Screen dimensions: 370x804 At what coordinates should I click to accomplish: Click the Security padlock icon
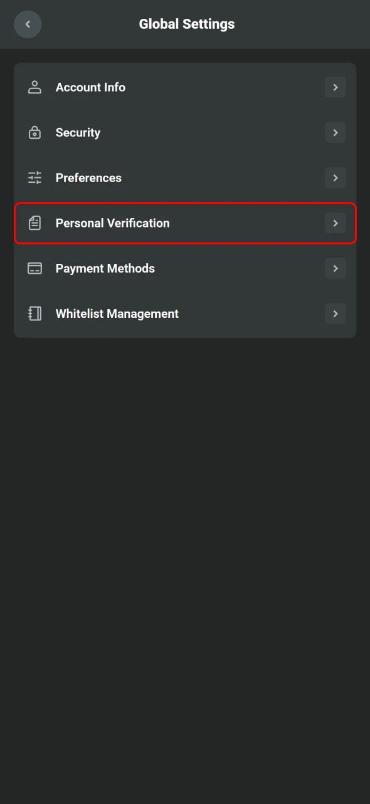[x=34, y=133]
